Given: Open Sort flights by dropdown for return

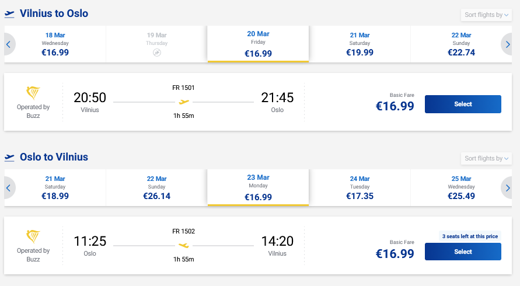Looking at the screenshot, I should pyautogui.click(x=486, y=158).
